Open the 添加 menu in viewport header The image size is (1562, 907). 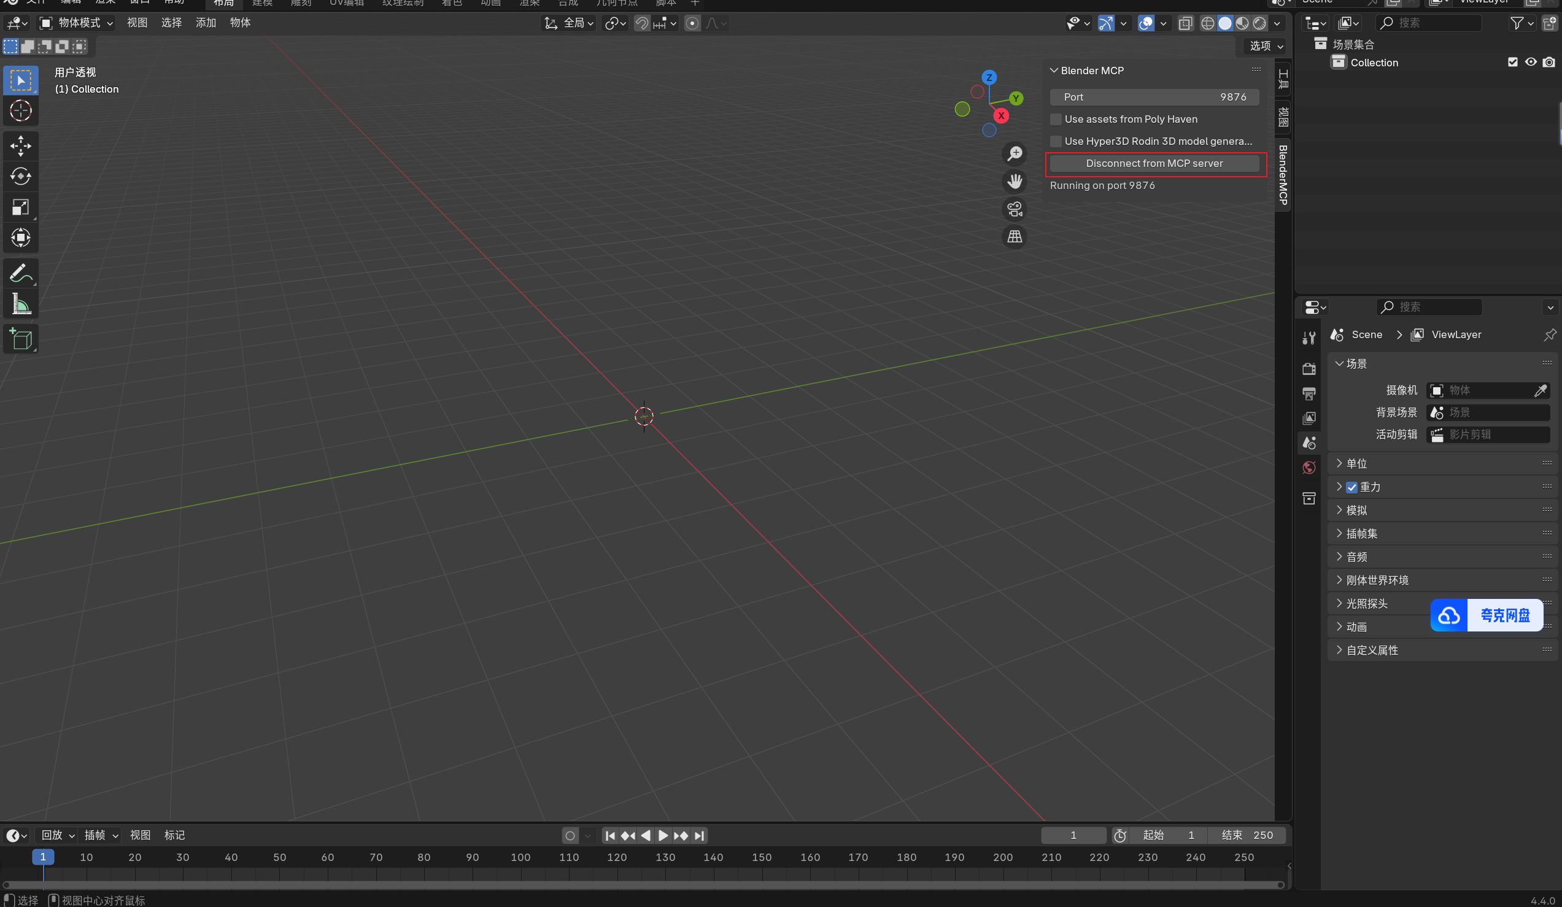click(205, 23)
